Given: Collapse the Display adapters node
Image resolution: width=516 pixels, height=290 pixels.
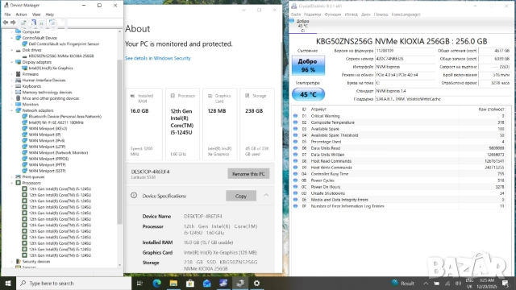Looking at the screenshot, I should click(12, 62).
